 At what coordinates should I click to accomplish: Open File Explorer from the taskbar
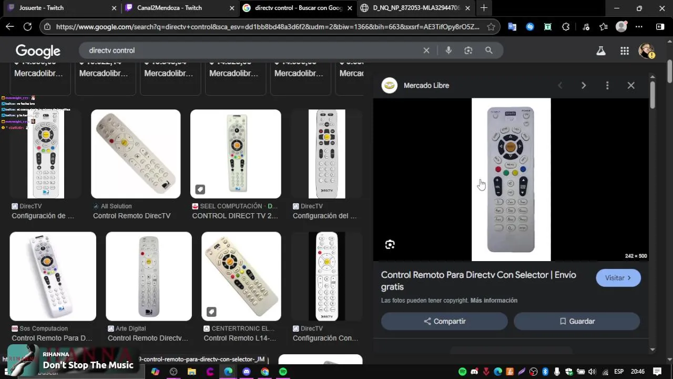[x=191, y=372]
